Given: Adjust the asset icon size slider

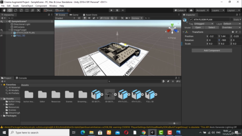Looking at the screenshot, I should [174, 124].
